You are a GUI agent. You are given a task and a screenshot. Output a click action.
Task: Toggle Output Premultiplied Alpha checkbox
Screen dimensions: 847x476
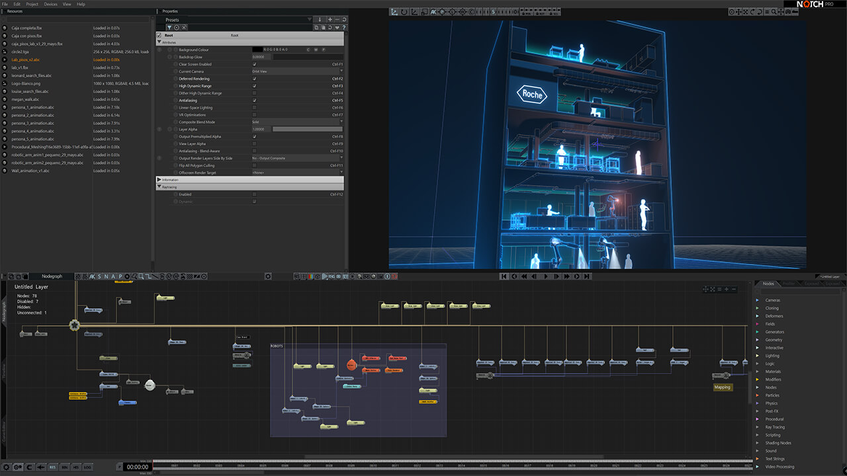(255, 137)
